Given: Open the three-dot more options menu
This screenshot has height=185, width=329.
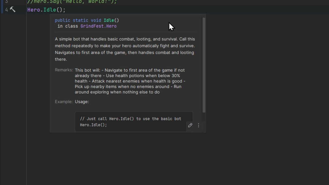Looking at the screenshot, I should [198, 125].
